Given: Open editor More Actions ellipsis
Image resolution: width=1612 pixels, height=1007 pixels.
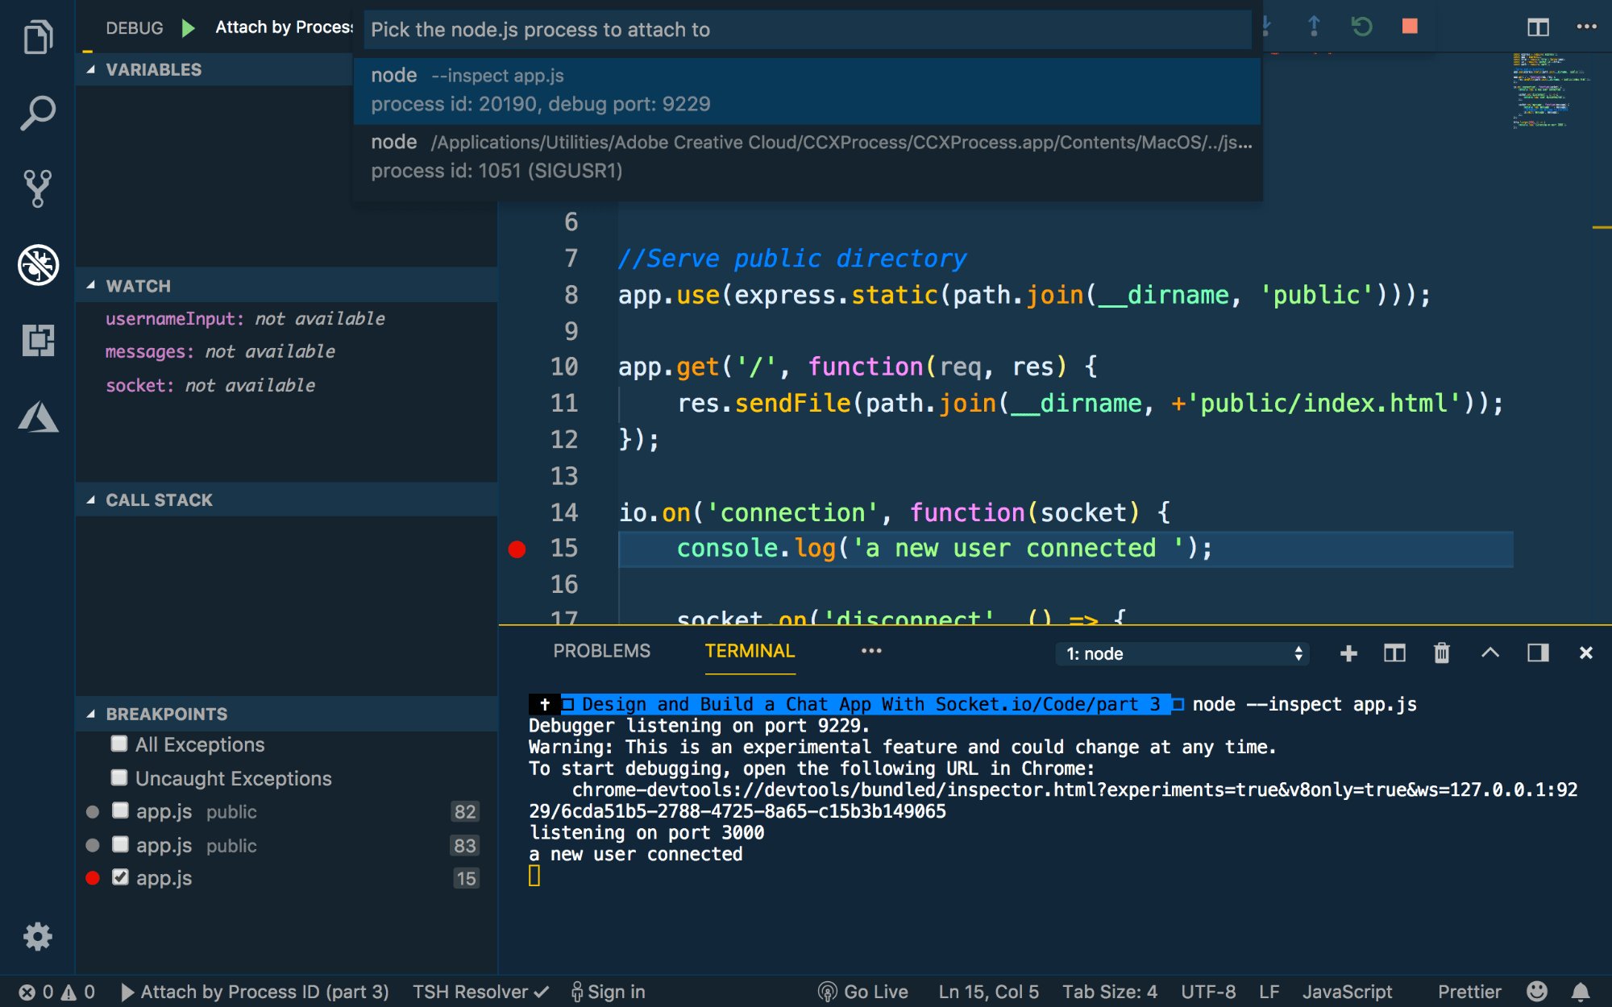Looking at the screenshot, I should click(1586, 27).
